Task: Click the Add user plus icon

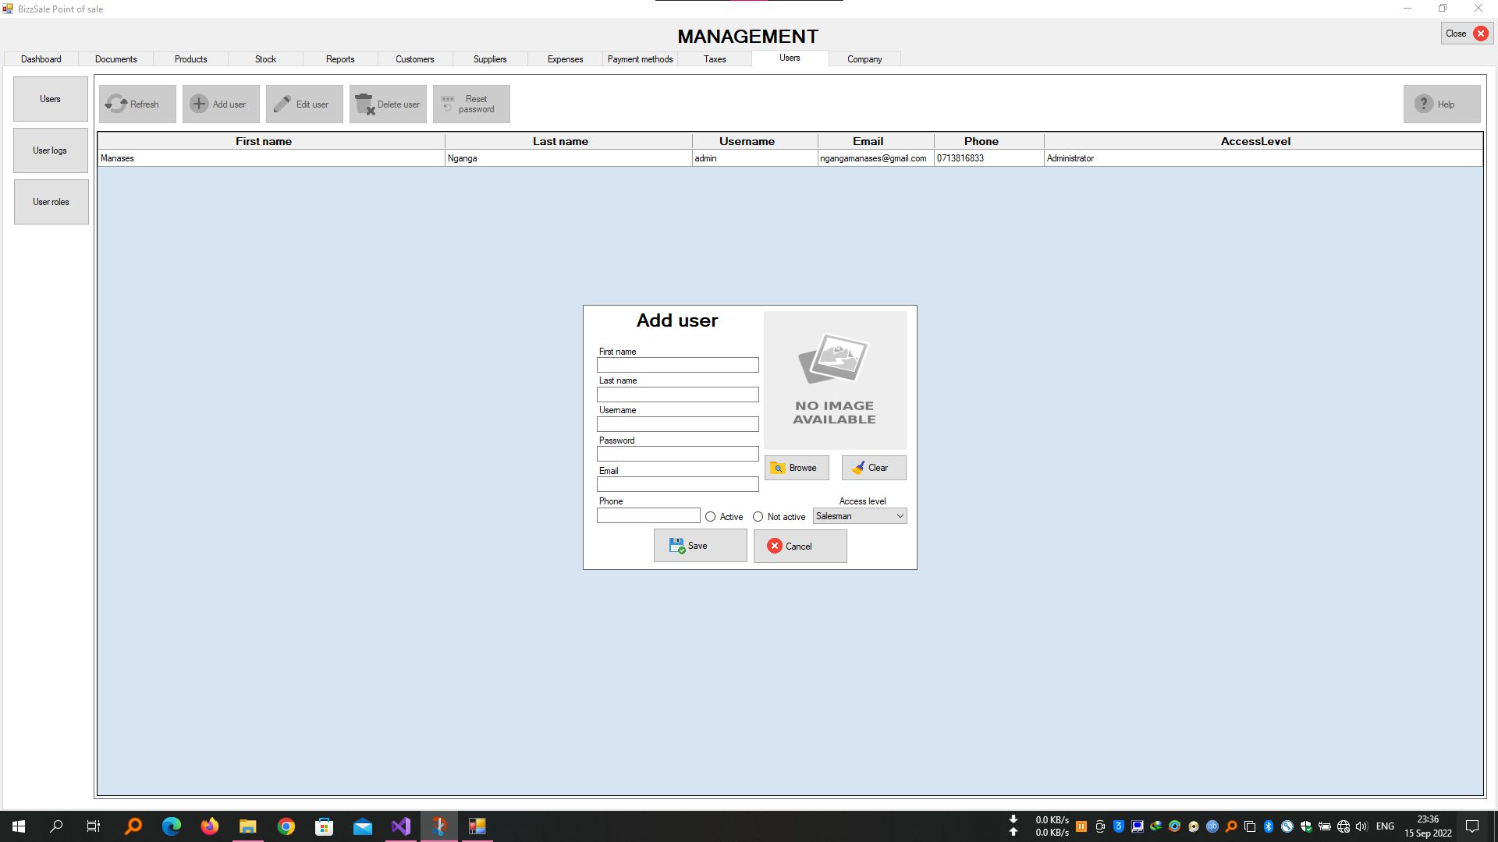Action: pos(199,104)
